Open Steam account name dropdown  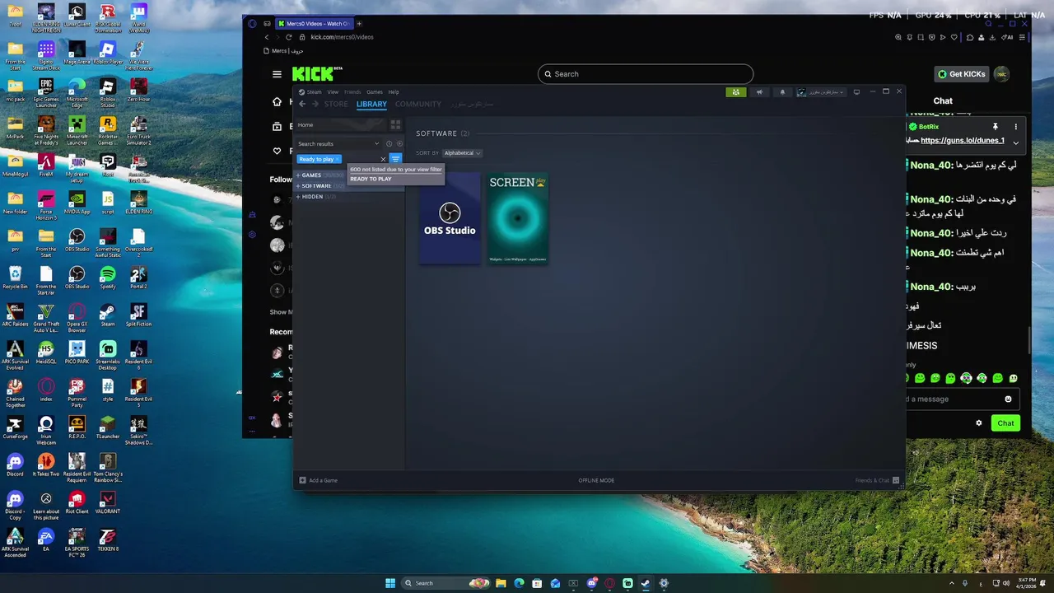(820, 92)
